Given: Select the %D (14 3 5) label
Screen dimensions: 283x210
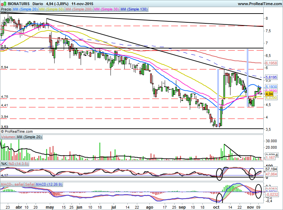Looking at the screenshot, I should pyautogui.click(x=19, y=164).
